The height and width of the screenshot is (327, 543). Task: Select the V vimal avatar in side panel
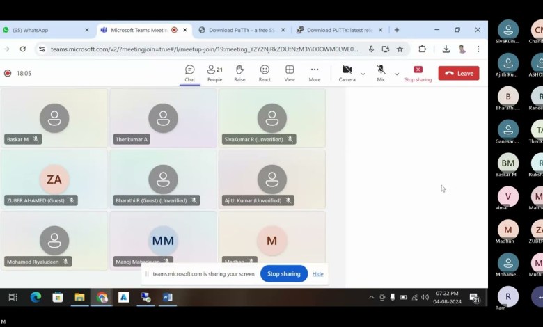pos(508,196)
